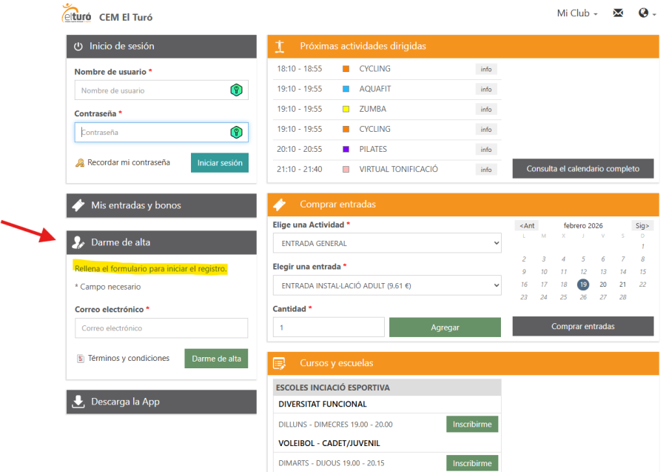
Task: Click the password manager icon in Contraseña field
Action: tap(236, 133)
